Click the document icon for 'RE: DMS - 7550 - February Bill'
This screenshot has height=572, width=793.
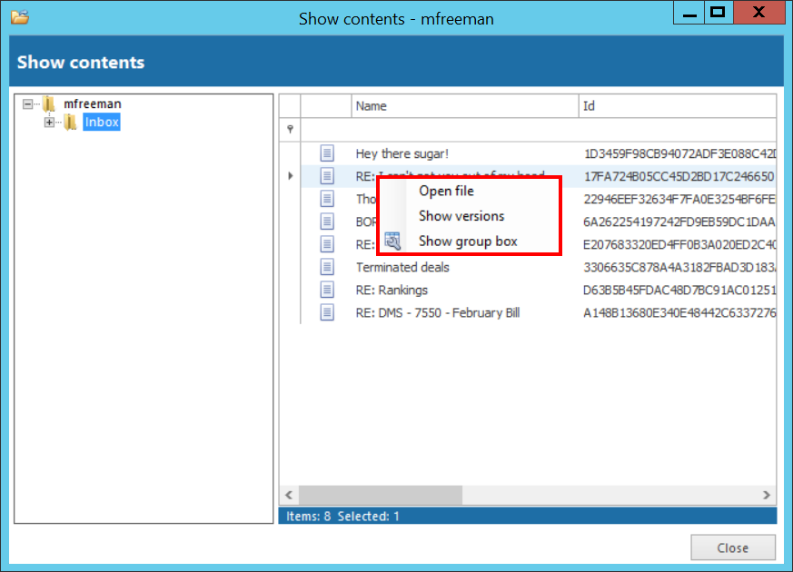(x=327, y=312)
